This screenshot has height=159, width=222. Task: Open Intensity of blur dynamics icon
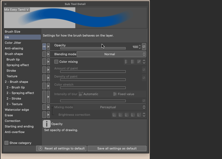pyautogui.click(x=144, y=101)
